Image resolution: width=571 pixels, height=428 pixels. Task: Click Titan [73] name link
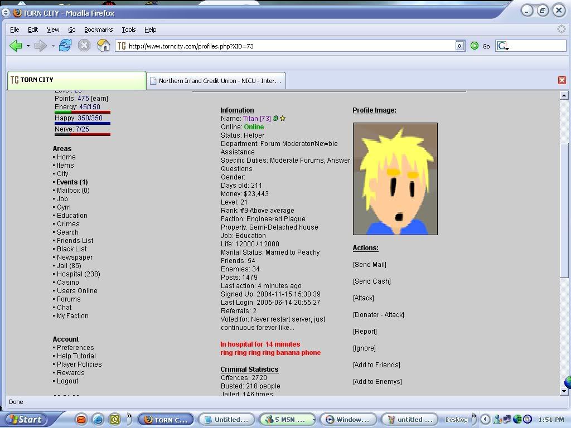[257, 119]
